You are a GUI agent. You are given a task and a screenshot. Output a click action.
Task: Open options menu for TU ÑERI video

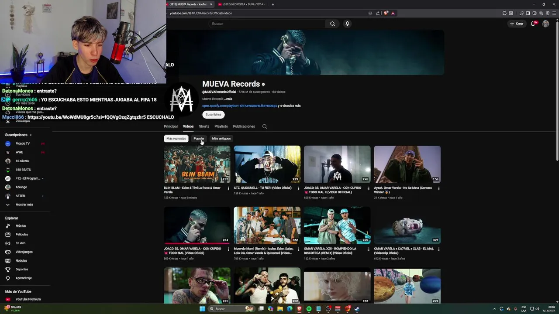click(x=298, y=188)
